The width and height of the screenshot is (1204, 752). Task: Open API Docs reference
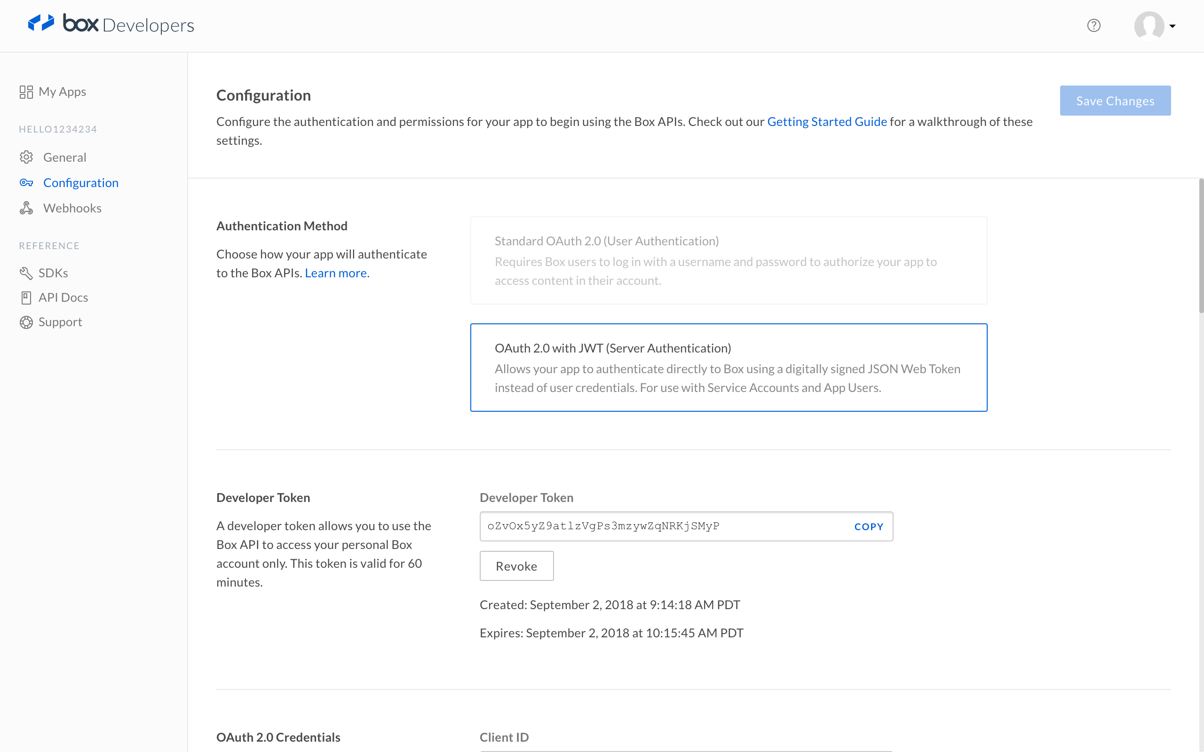(63, 298)
